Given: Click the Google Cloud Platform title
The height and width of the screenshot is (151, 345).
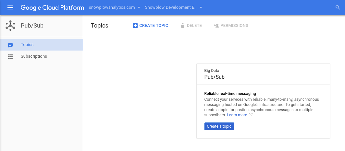Looking at the screenshot, I should click(52, 8).
